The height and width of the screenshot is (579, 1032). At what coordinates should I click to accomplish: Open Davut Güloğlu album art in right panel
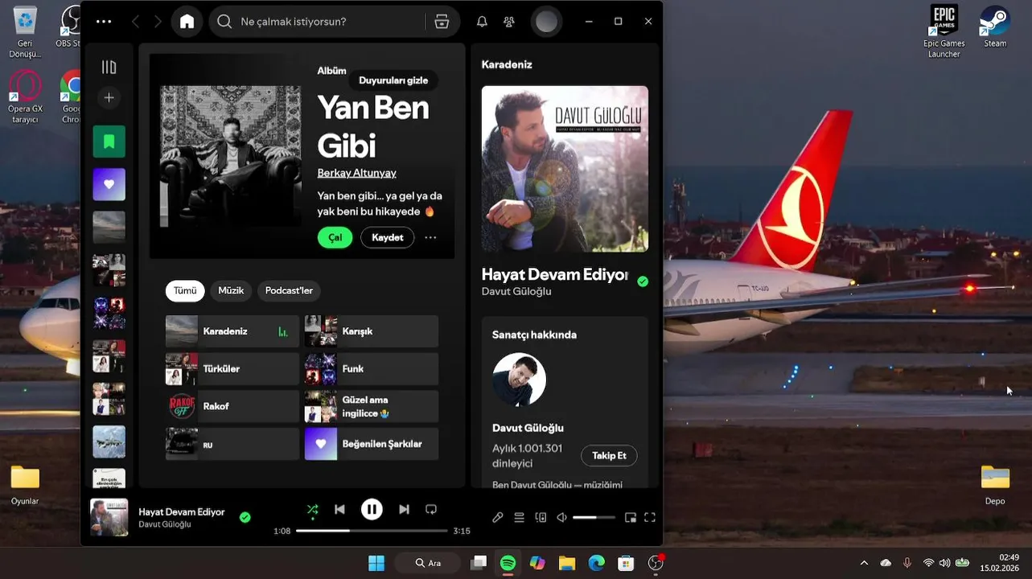click(x=565, y=169)
